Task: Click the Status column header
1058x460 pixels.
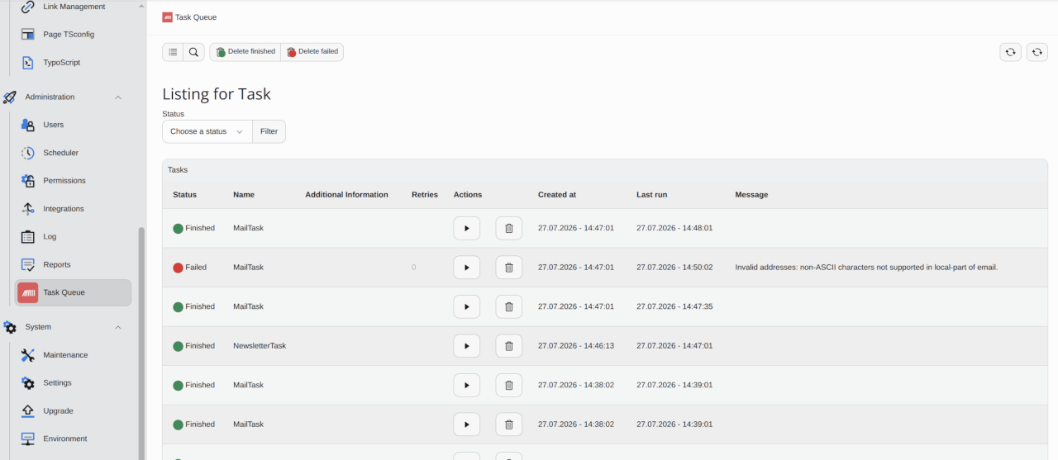Action: point(184,195)
